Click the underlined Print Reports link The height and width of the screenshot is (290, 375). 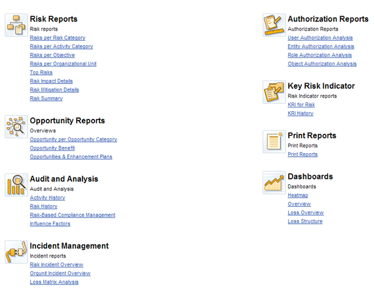pyautogui.click(x=302, y=154)
